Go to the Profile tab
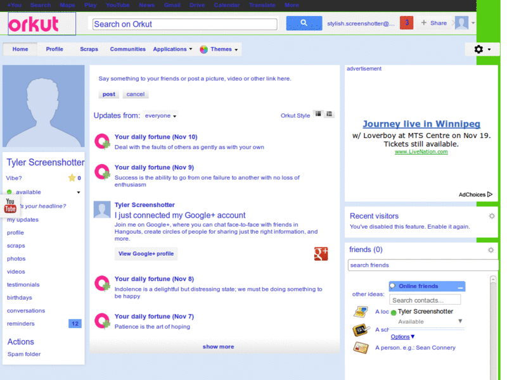Screen dimensions: 507x380 55,49
